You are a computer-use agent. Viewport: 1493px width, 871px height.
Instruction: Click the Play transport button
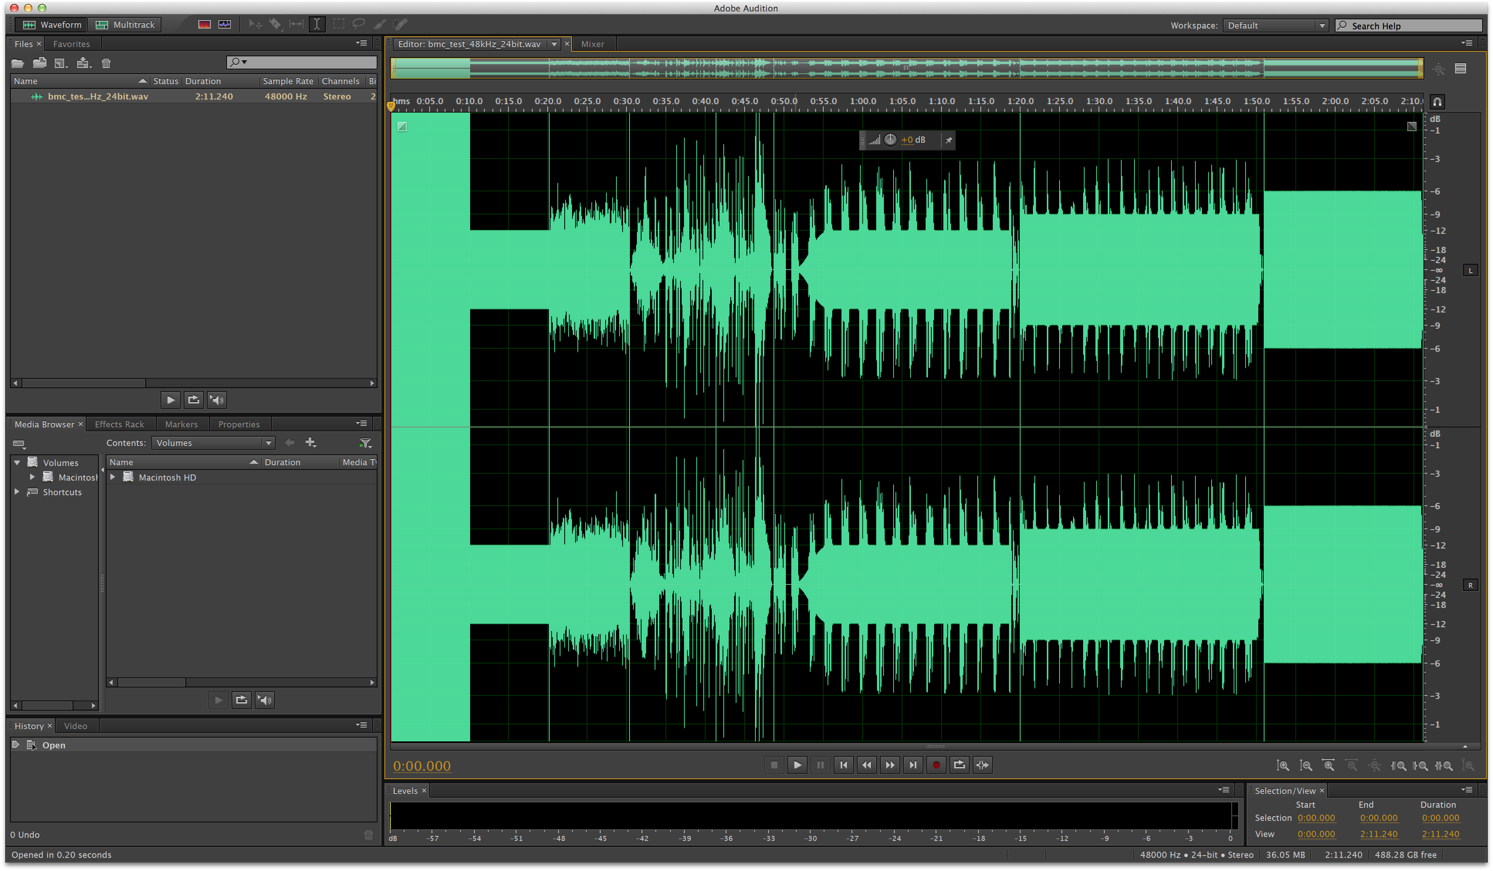(797, 766)
